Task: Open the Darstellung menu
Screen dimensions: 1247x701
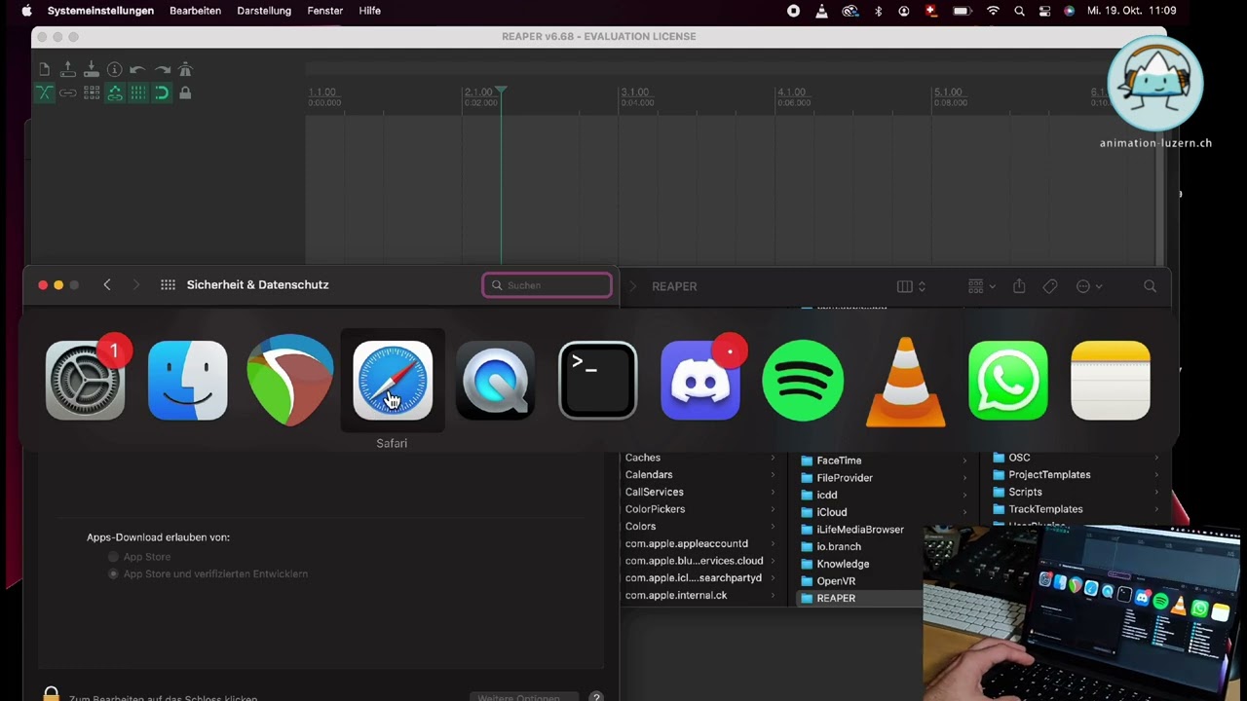Action: coord(264,11)
